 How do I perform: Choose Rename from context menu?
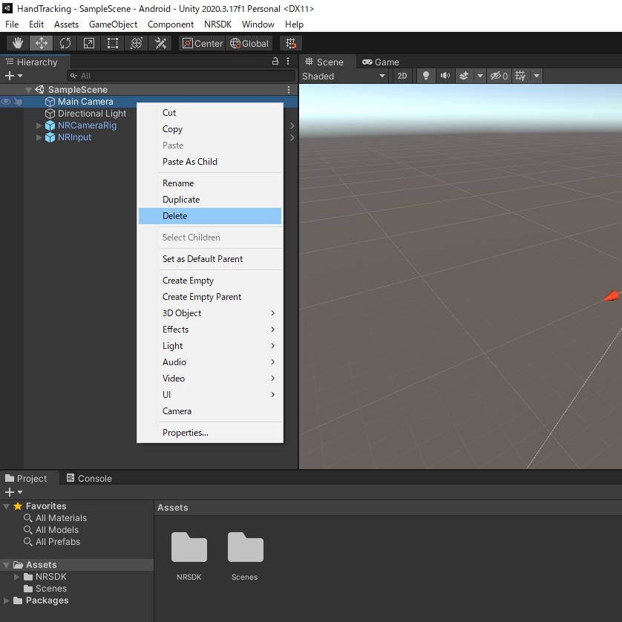click(x=210, y=183)
